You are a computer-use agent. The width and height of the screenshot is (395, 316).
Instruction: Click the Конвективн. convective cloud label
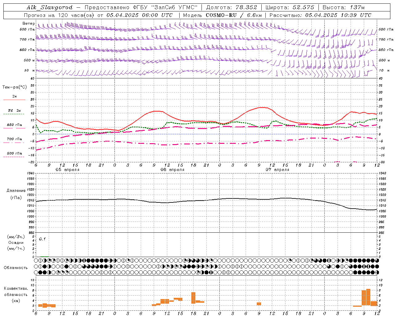[16, 289]
